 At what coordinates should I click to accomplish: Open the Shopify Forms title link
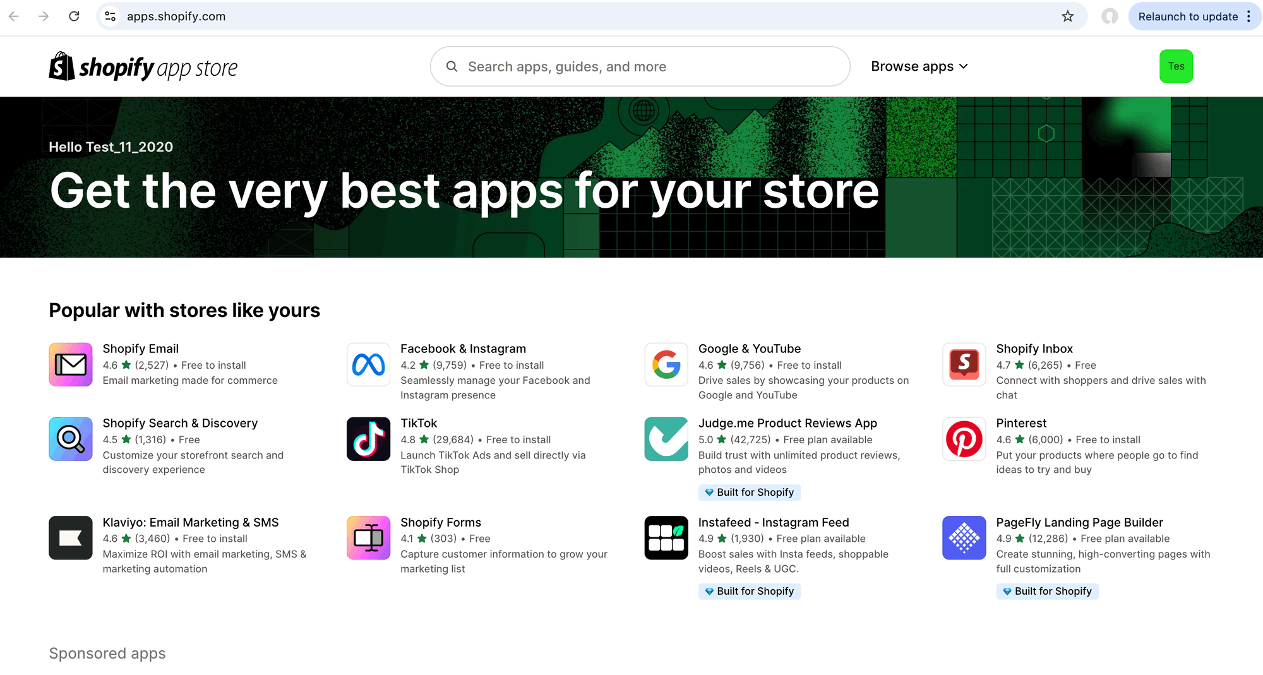click(441, 522)
